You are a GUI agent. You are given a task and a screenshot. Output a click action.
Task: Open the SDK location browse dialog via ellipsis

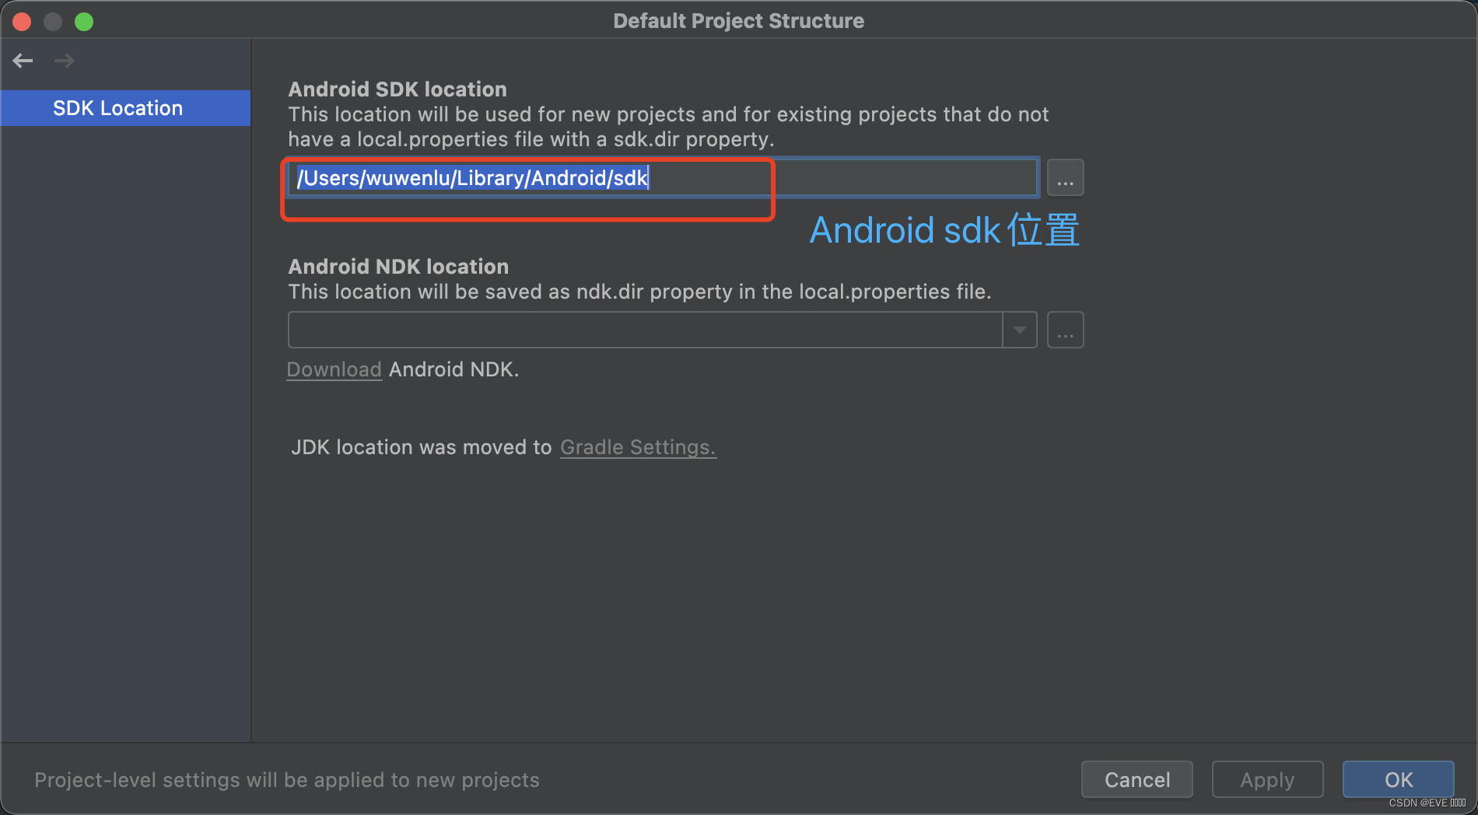[1065, 177]
